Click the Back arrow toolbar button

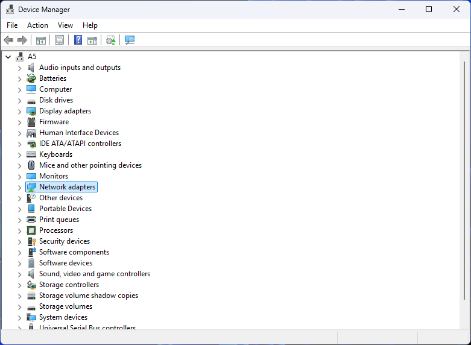pyautogui.click(x=8, y=40)
